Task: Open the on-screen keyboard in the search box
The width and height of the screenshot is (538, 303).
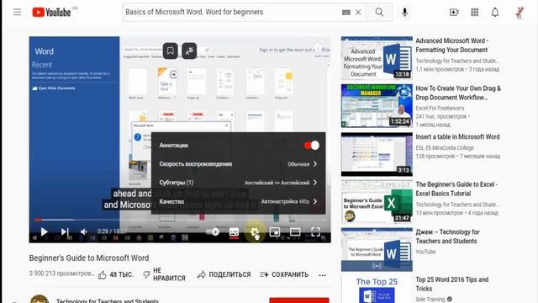Action: 345,13
